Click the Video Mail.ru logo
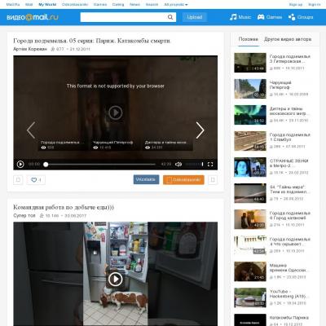This screenshot has height=326, width=326. coord(33,17)
